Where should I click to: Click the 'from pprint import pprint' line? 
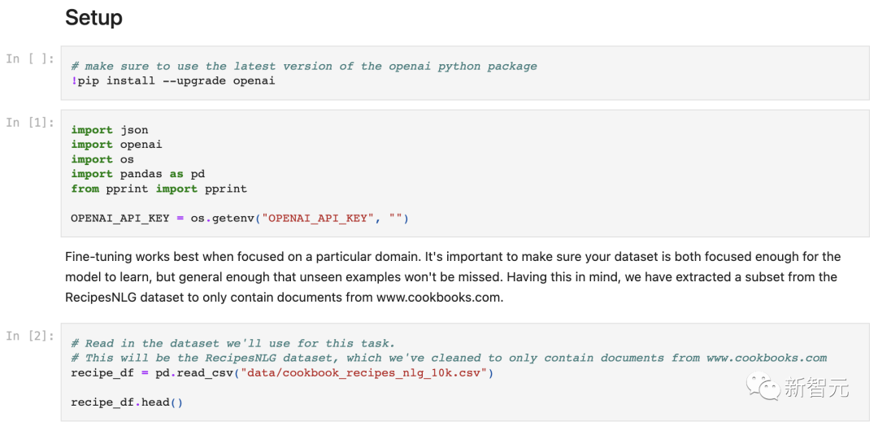coord(159,188)
